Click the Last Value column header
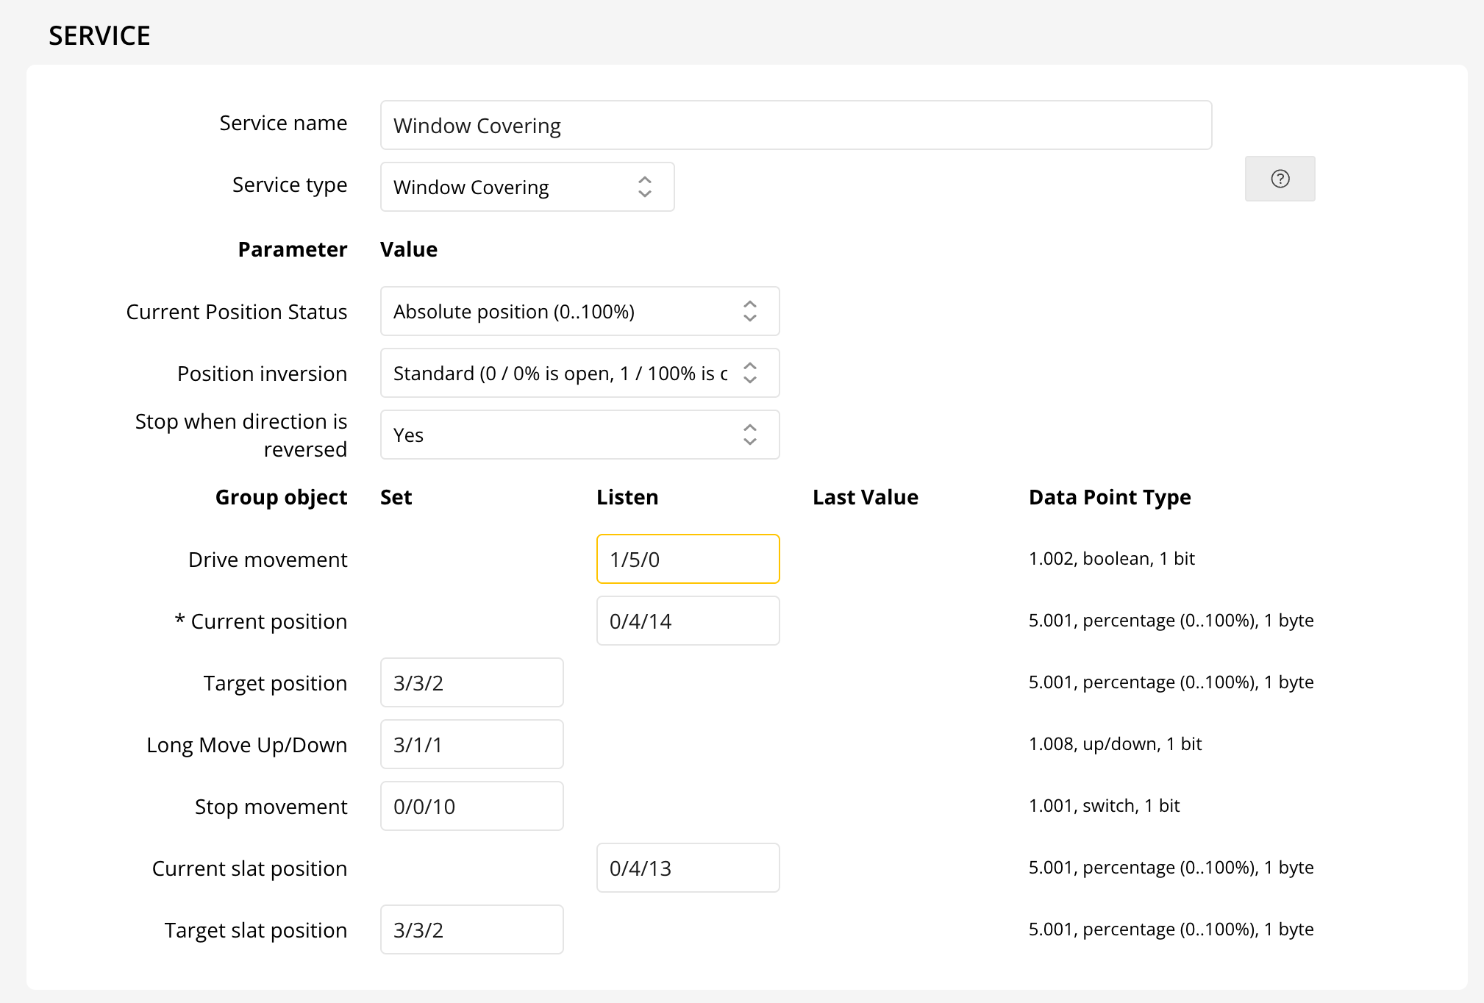The height and width of the screenshot is (1003, 1484). (865, 497)
